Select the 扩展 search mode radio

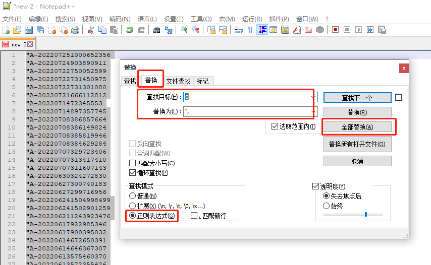pyautogui.click(x=133, y=206)
